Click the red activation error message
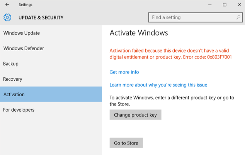This screenshot has width=245, height=155. (x=171, y=54)
